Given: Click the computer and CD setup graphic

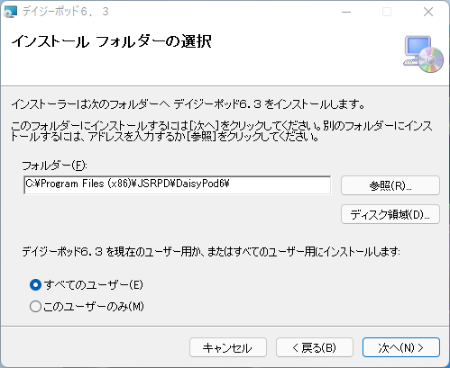Looking at the screenshot, I should click(423, 54).
